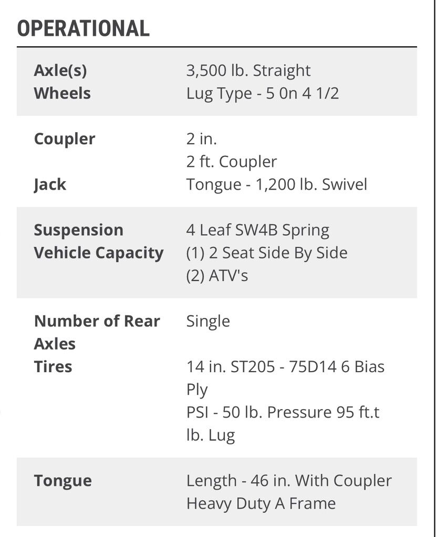The width and height of the screenshot is (436, 537).
Task: Click "Tongue - 1,200 lb. Swivel" text
Action: coord(276,185)
